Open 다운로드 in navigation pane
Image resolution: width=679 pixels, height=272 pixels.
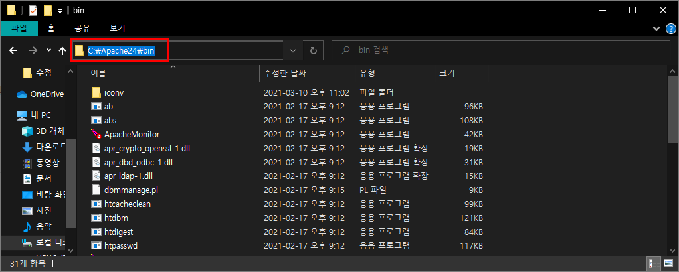pyautogui.click(x=43, y=147)
